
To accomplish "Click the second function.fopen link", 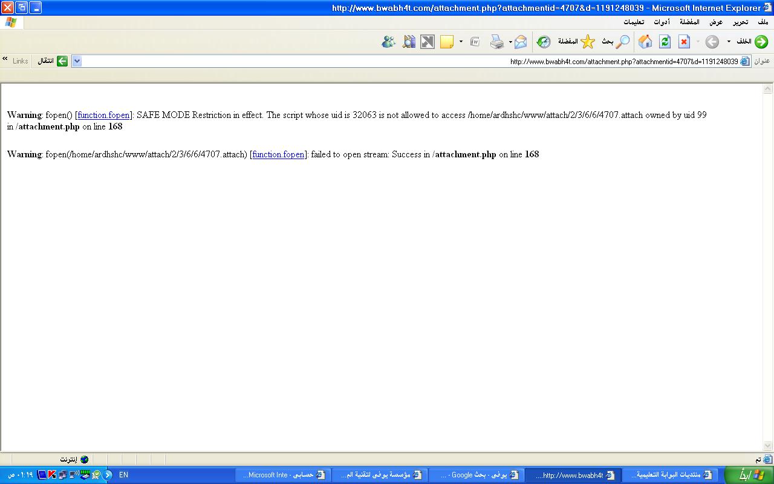I will (x=278, y=154).
